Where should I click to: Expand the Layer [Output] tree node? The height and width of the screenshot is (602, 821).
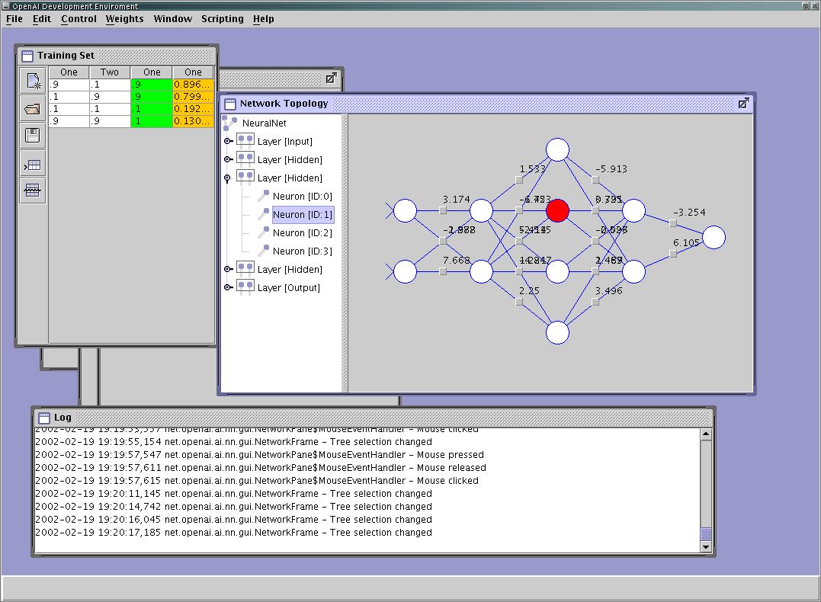click(x=228, y=288)
